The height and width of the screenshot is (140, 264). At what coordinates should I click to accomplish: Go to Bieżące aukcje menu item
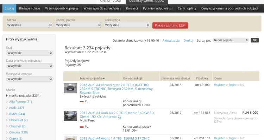(30, 8)
